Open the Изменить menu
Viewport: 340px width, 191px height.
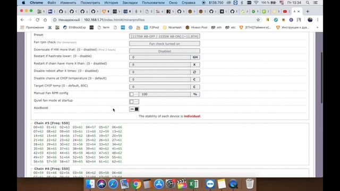pyautogui.click(x=69, y=3)
